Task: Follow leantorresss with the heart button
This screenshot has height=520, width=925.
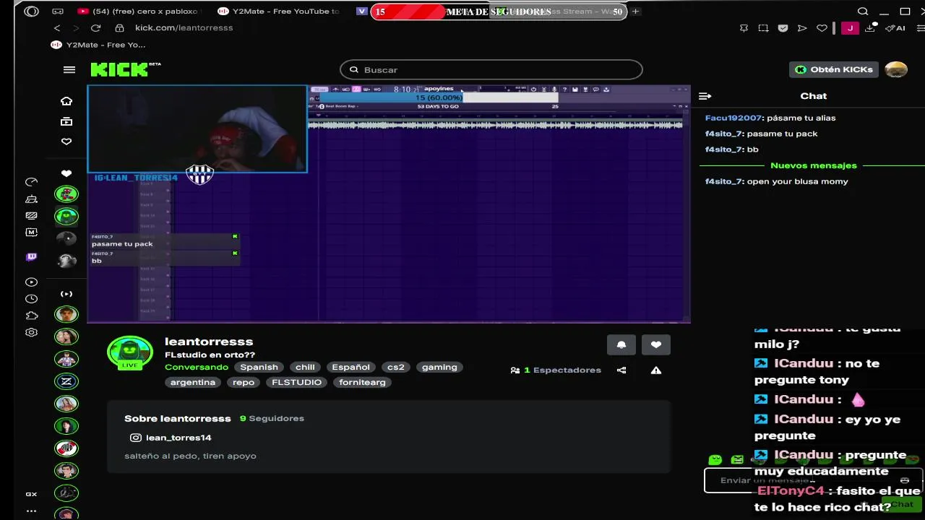Action: (656, 345)
